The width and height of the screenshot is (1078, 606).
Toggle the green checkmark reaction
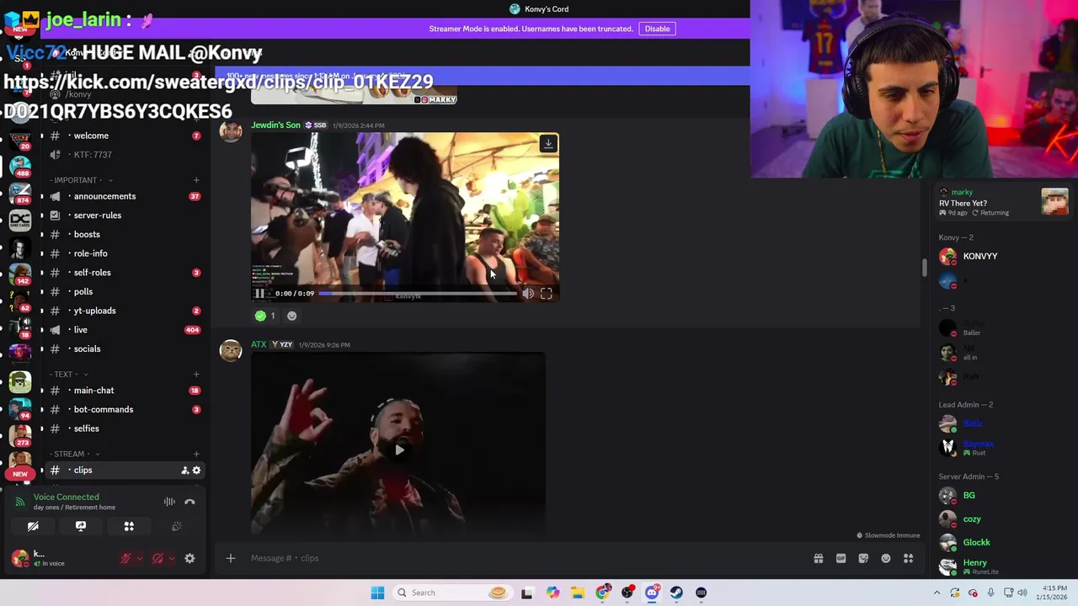click(x=266, y=316)
